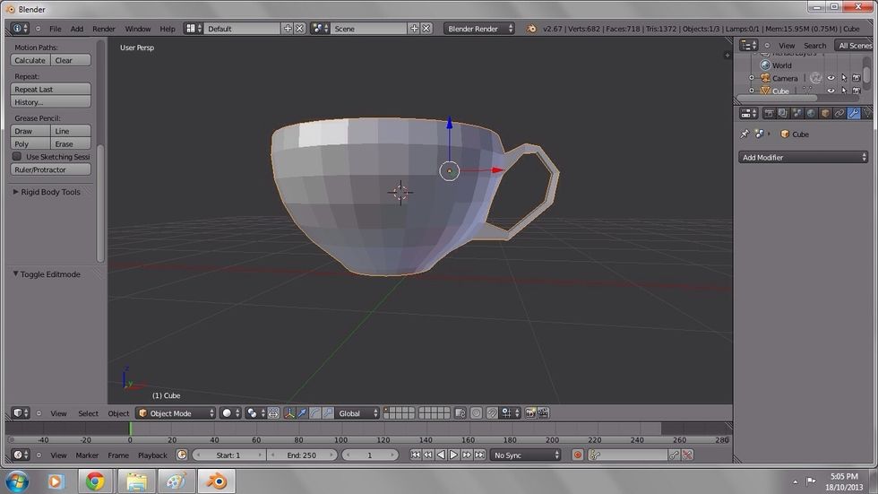878x494 pixels.
Task: Toggle Cube visibility eye in outliner
Action: pyautogui.click(x=831, y=91)
